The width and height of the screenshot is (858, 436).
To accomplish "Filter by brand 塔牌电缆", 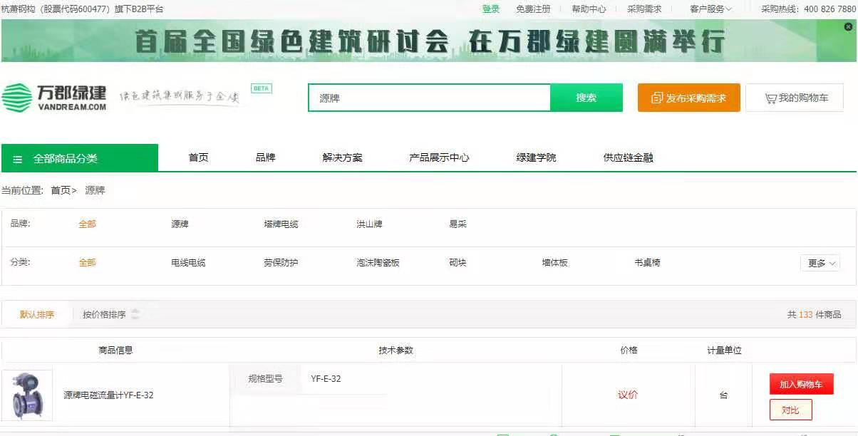I will 281,224.
